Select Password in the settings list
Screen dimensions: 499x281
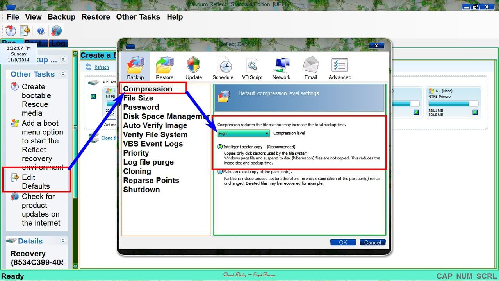141,107
